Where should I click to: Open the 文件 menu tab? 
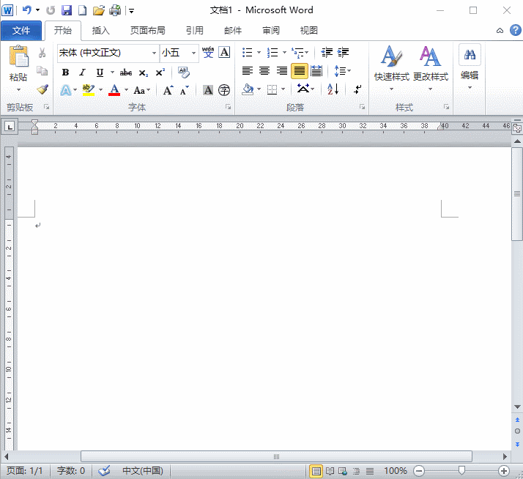click(x=21, y=31)
